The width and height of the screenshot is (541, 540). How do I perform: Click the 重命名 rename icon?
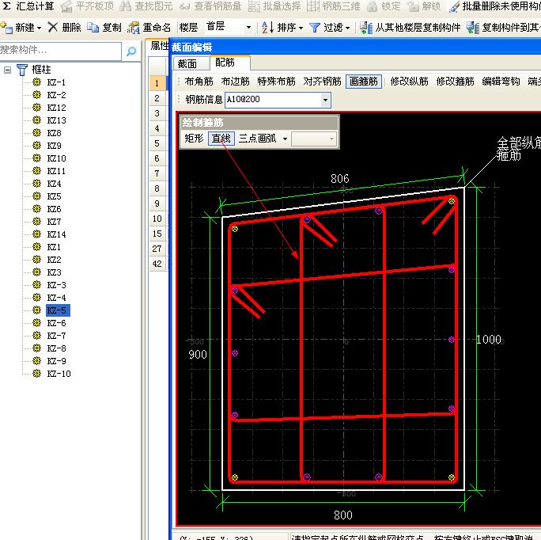pos(133,28)
